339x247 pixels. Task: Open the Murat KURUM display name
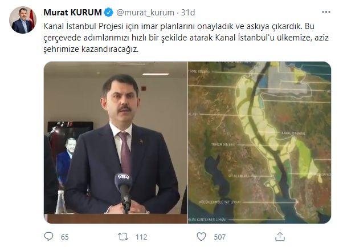pos(73,13)
